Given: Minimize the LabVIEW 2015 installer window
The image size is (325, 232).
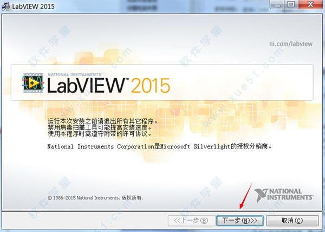Looking at the screenshot, I should click(x=277, y=4).
